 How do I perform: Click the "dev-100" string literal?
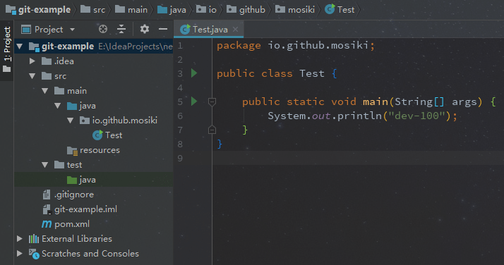[x=417, y=116]
